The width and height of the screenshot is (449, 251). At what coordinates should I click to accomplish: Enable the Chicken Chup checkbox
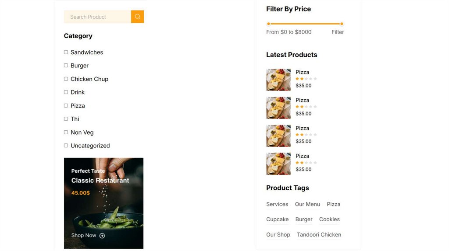tap(66, 79)
